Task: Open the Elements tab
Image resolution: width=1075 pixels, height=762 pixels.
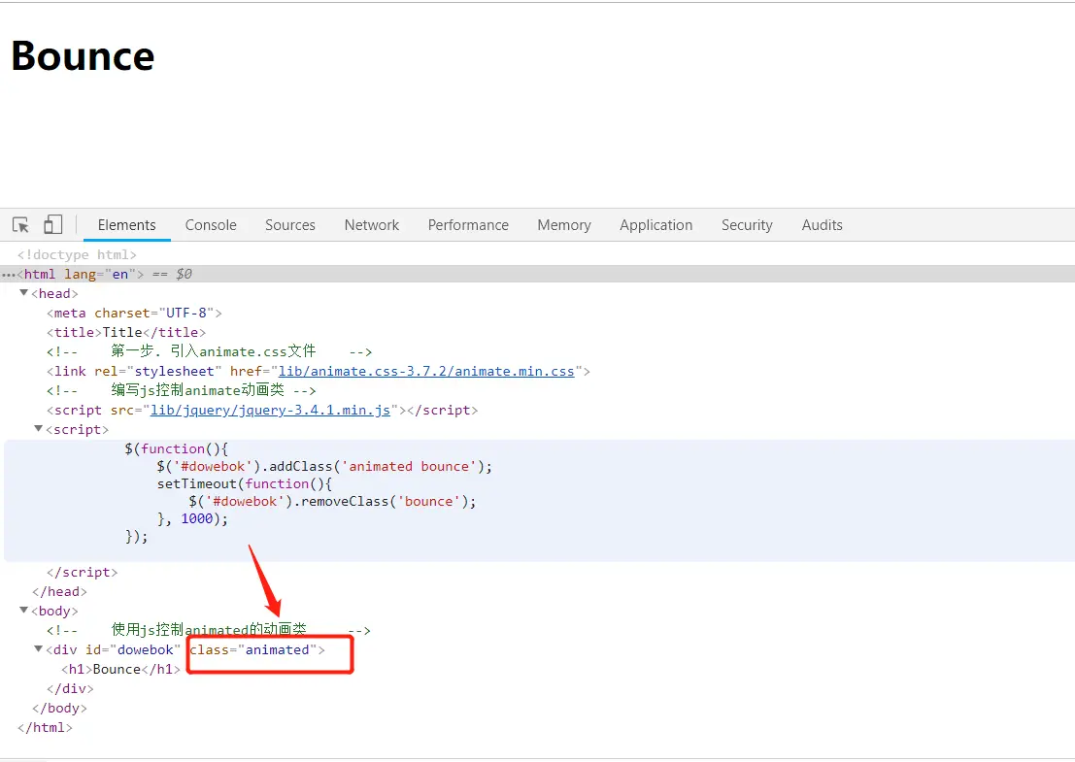Action: click(127, 225)
